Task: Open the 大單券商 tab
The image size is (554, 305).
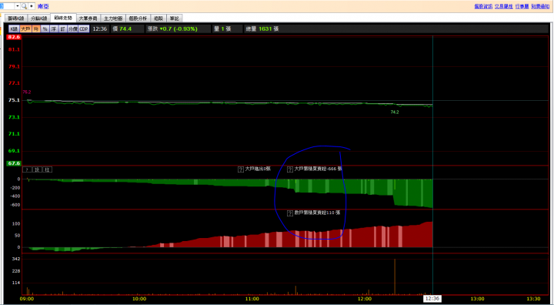Action: tap(88, 18)
